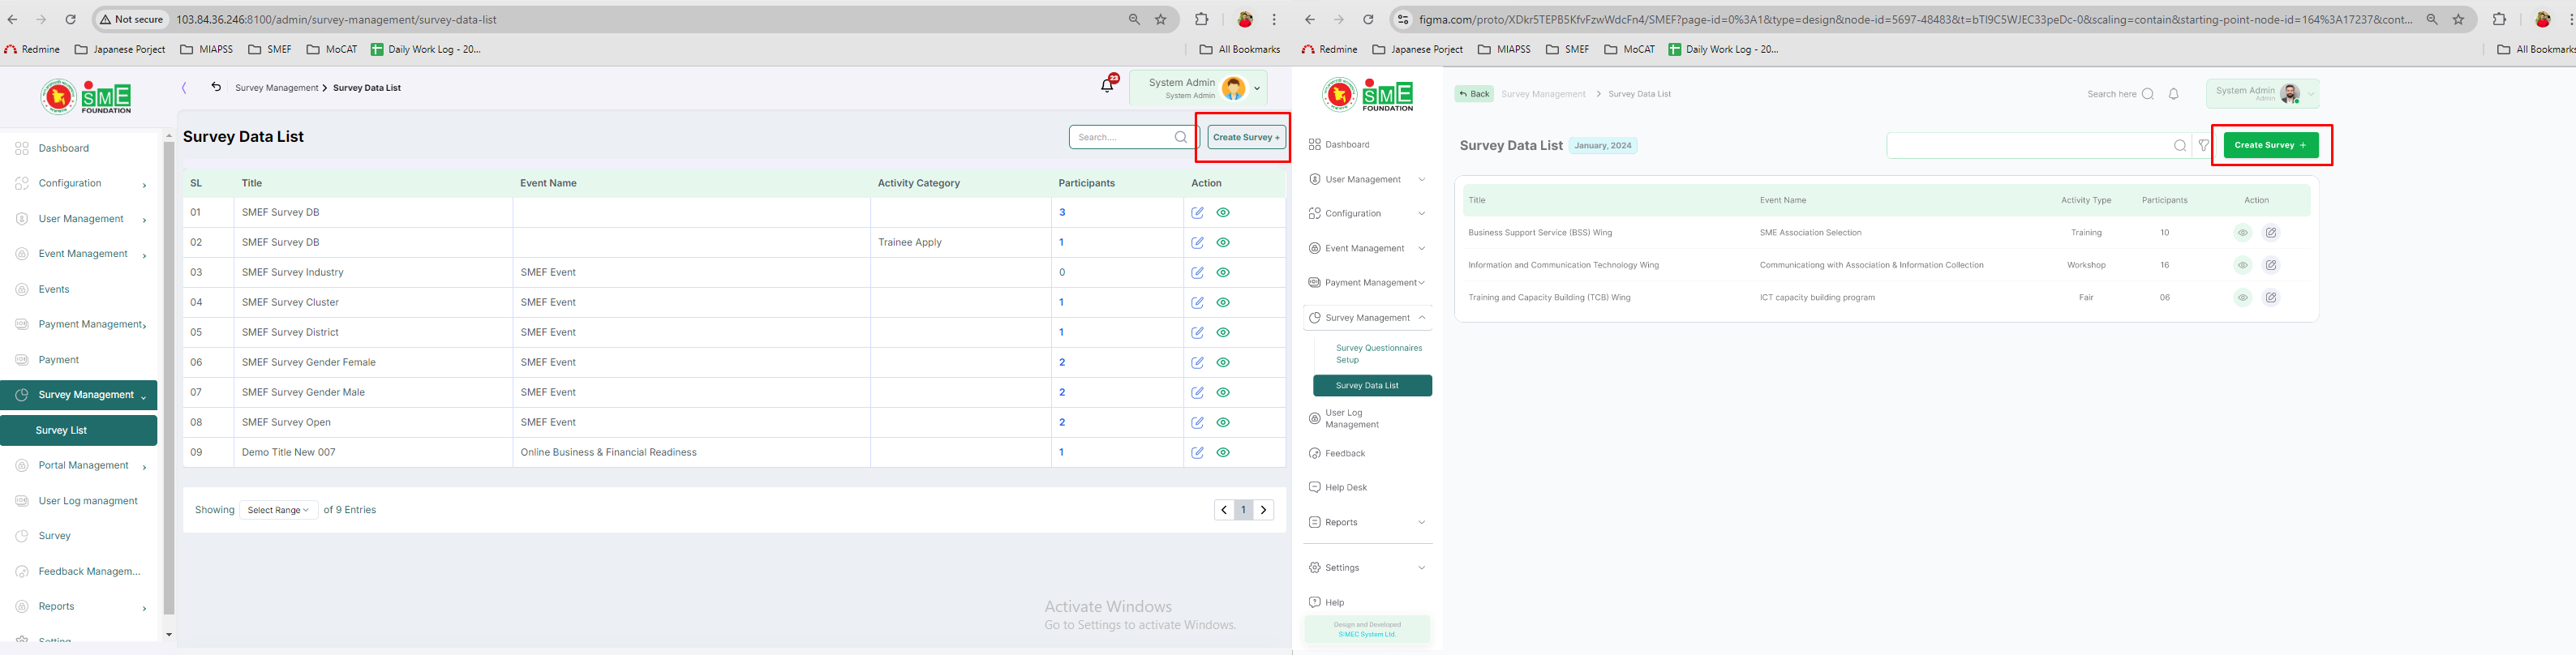Click edit icon for Business Support Service row
2576x655 pixels.
click(2271, 233)
